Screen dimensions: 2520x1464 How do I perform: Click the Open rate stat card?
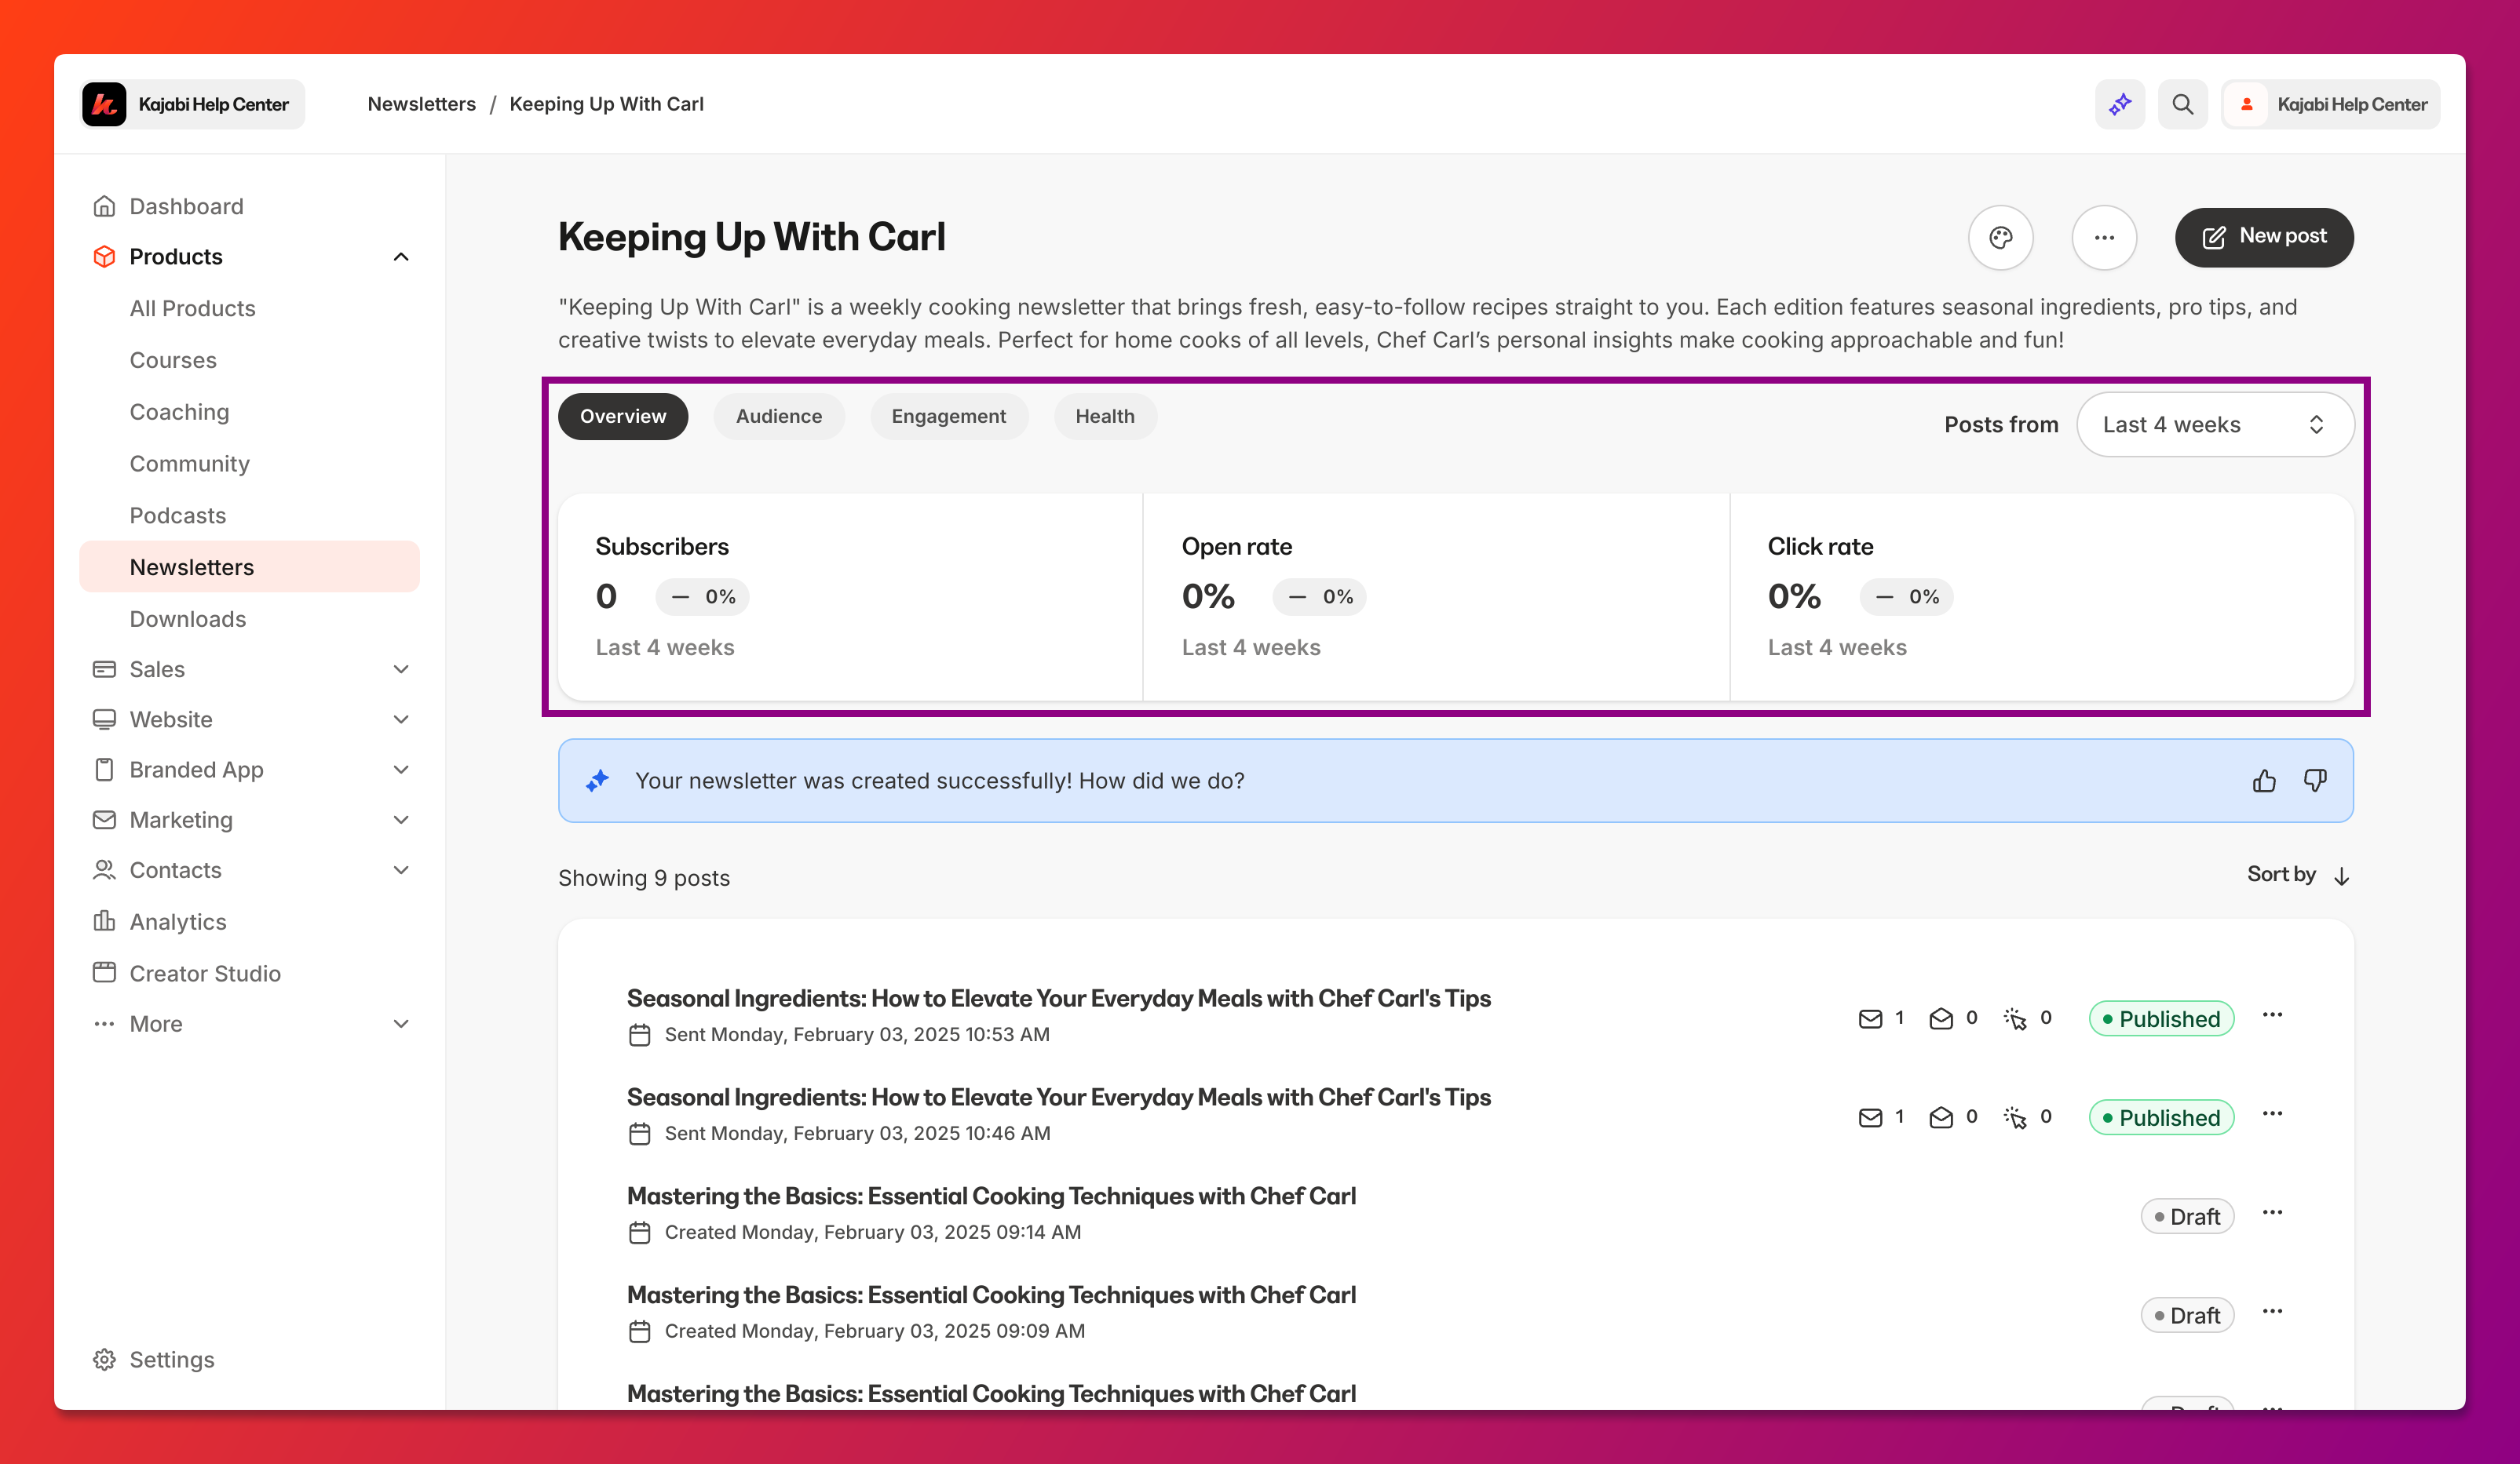(x=1436, y=596)
